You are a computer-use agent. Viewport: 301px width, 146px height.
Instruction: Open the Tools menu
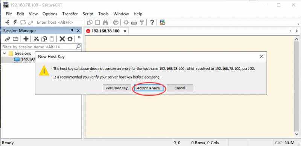tap(103, 14)
